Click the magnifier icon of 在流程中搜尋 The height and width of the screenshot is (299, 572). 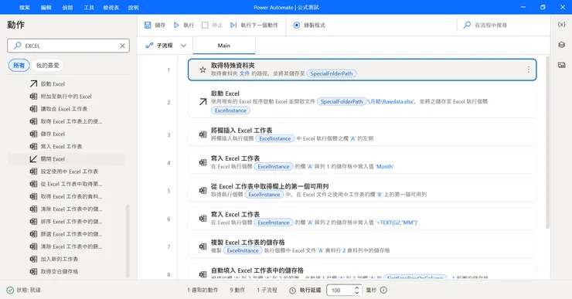tap(467, 25)
